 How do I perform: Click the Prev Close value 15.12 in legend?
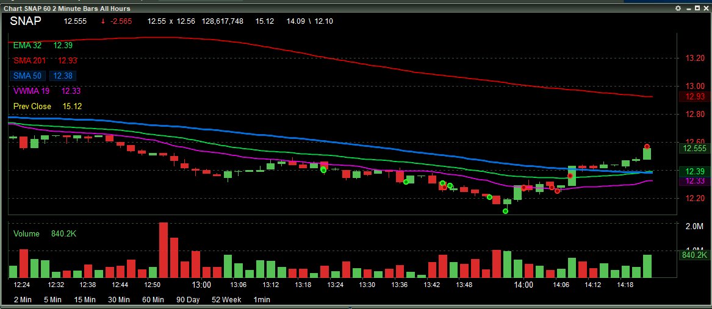click(72, 106)
